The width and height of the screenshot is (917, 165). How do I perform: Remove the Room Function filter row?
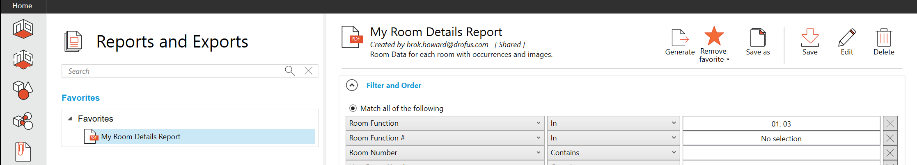[x=890, y=124]
